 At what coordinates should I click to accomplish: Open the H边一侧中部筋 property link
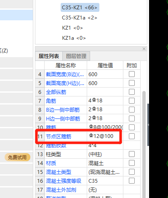point(63,119)
